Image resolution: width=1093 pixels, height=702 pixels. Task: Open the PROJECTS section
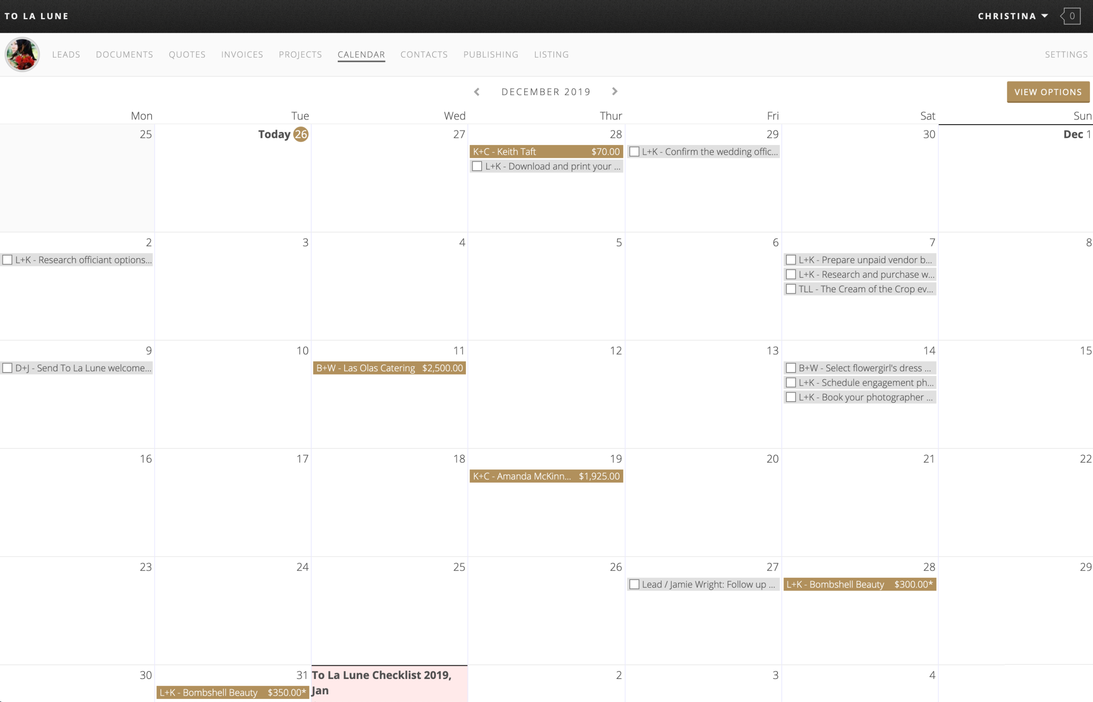(x=300, y=54)
